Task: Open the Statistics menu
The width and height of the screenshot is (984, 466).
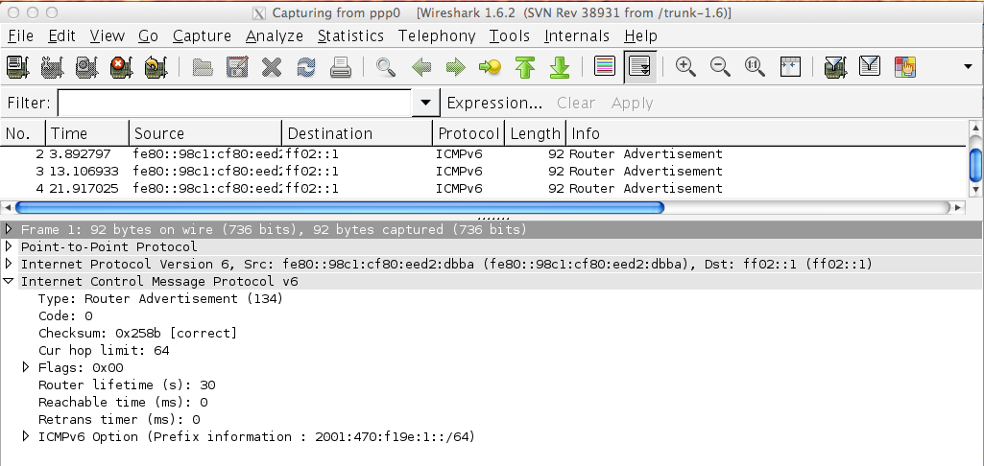Action: (350, 35)
